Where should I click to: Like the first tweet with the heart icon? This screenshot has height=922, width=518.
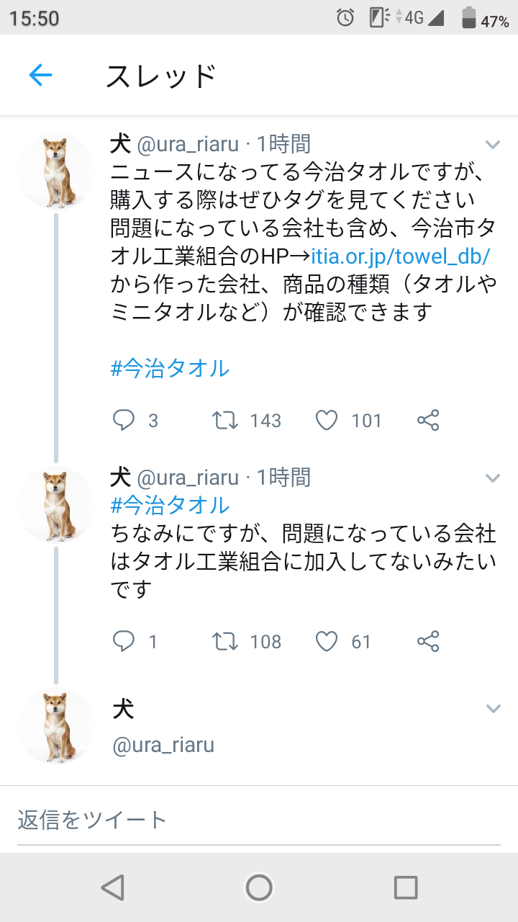tap(327, 420)
